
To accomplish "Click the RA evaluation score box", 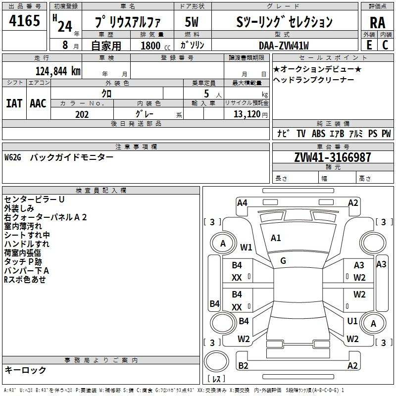I will point(377,23).
